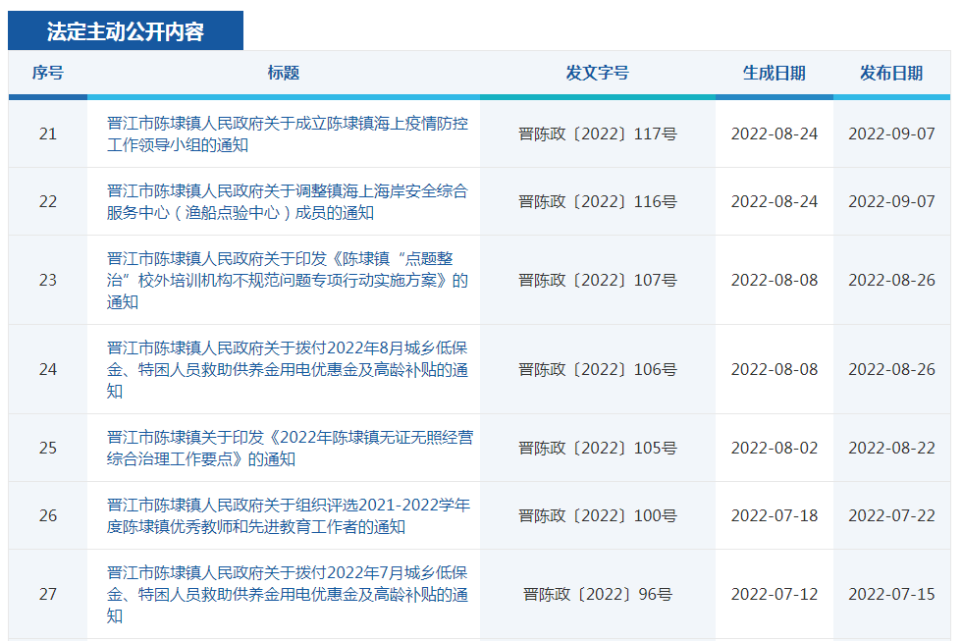Open the 2022年8月城乡低保金 payment notice
The width and height of the screenshot is (962, 641).
pos(287,370)
